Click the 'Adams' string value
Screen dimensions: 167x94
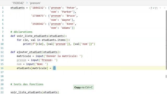coord(66,28)
